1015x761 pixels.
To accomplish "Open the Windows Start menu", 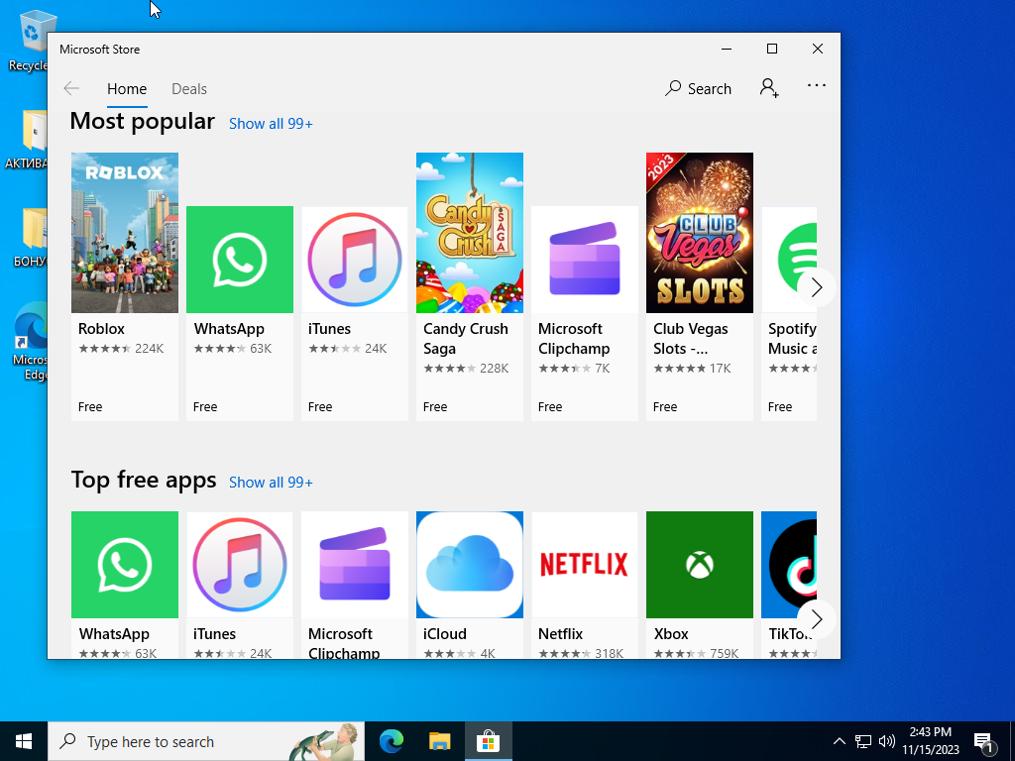I will click(24, 741).
